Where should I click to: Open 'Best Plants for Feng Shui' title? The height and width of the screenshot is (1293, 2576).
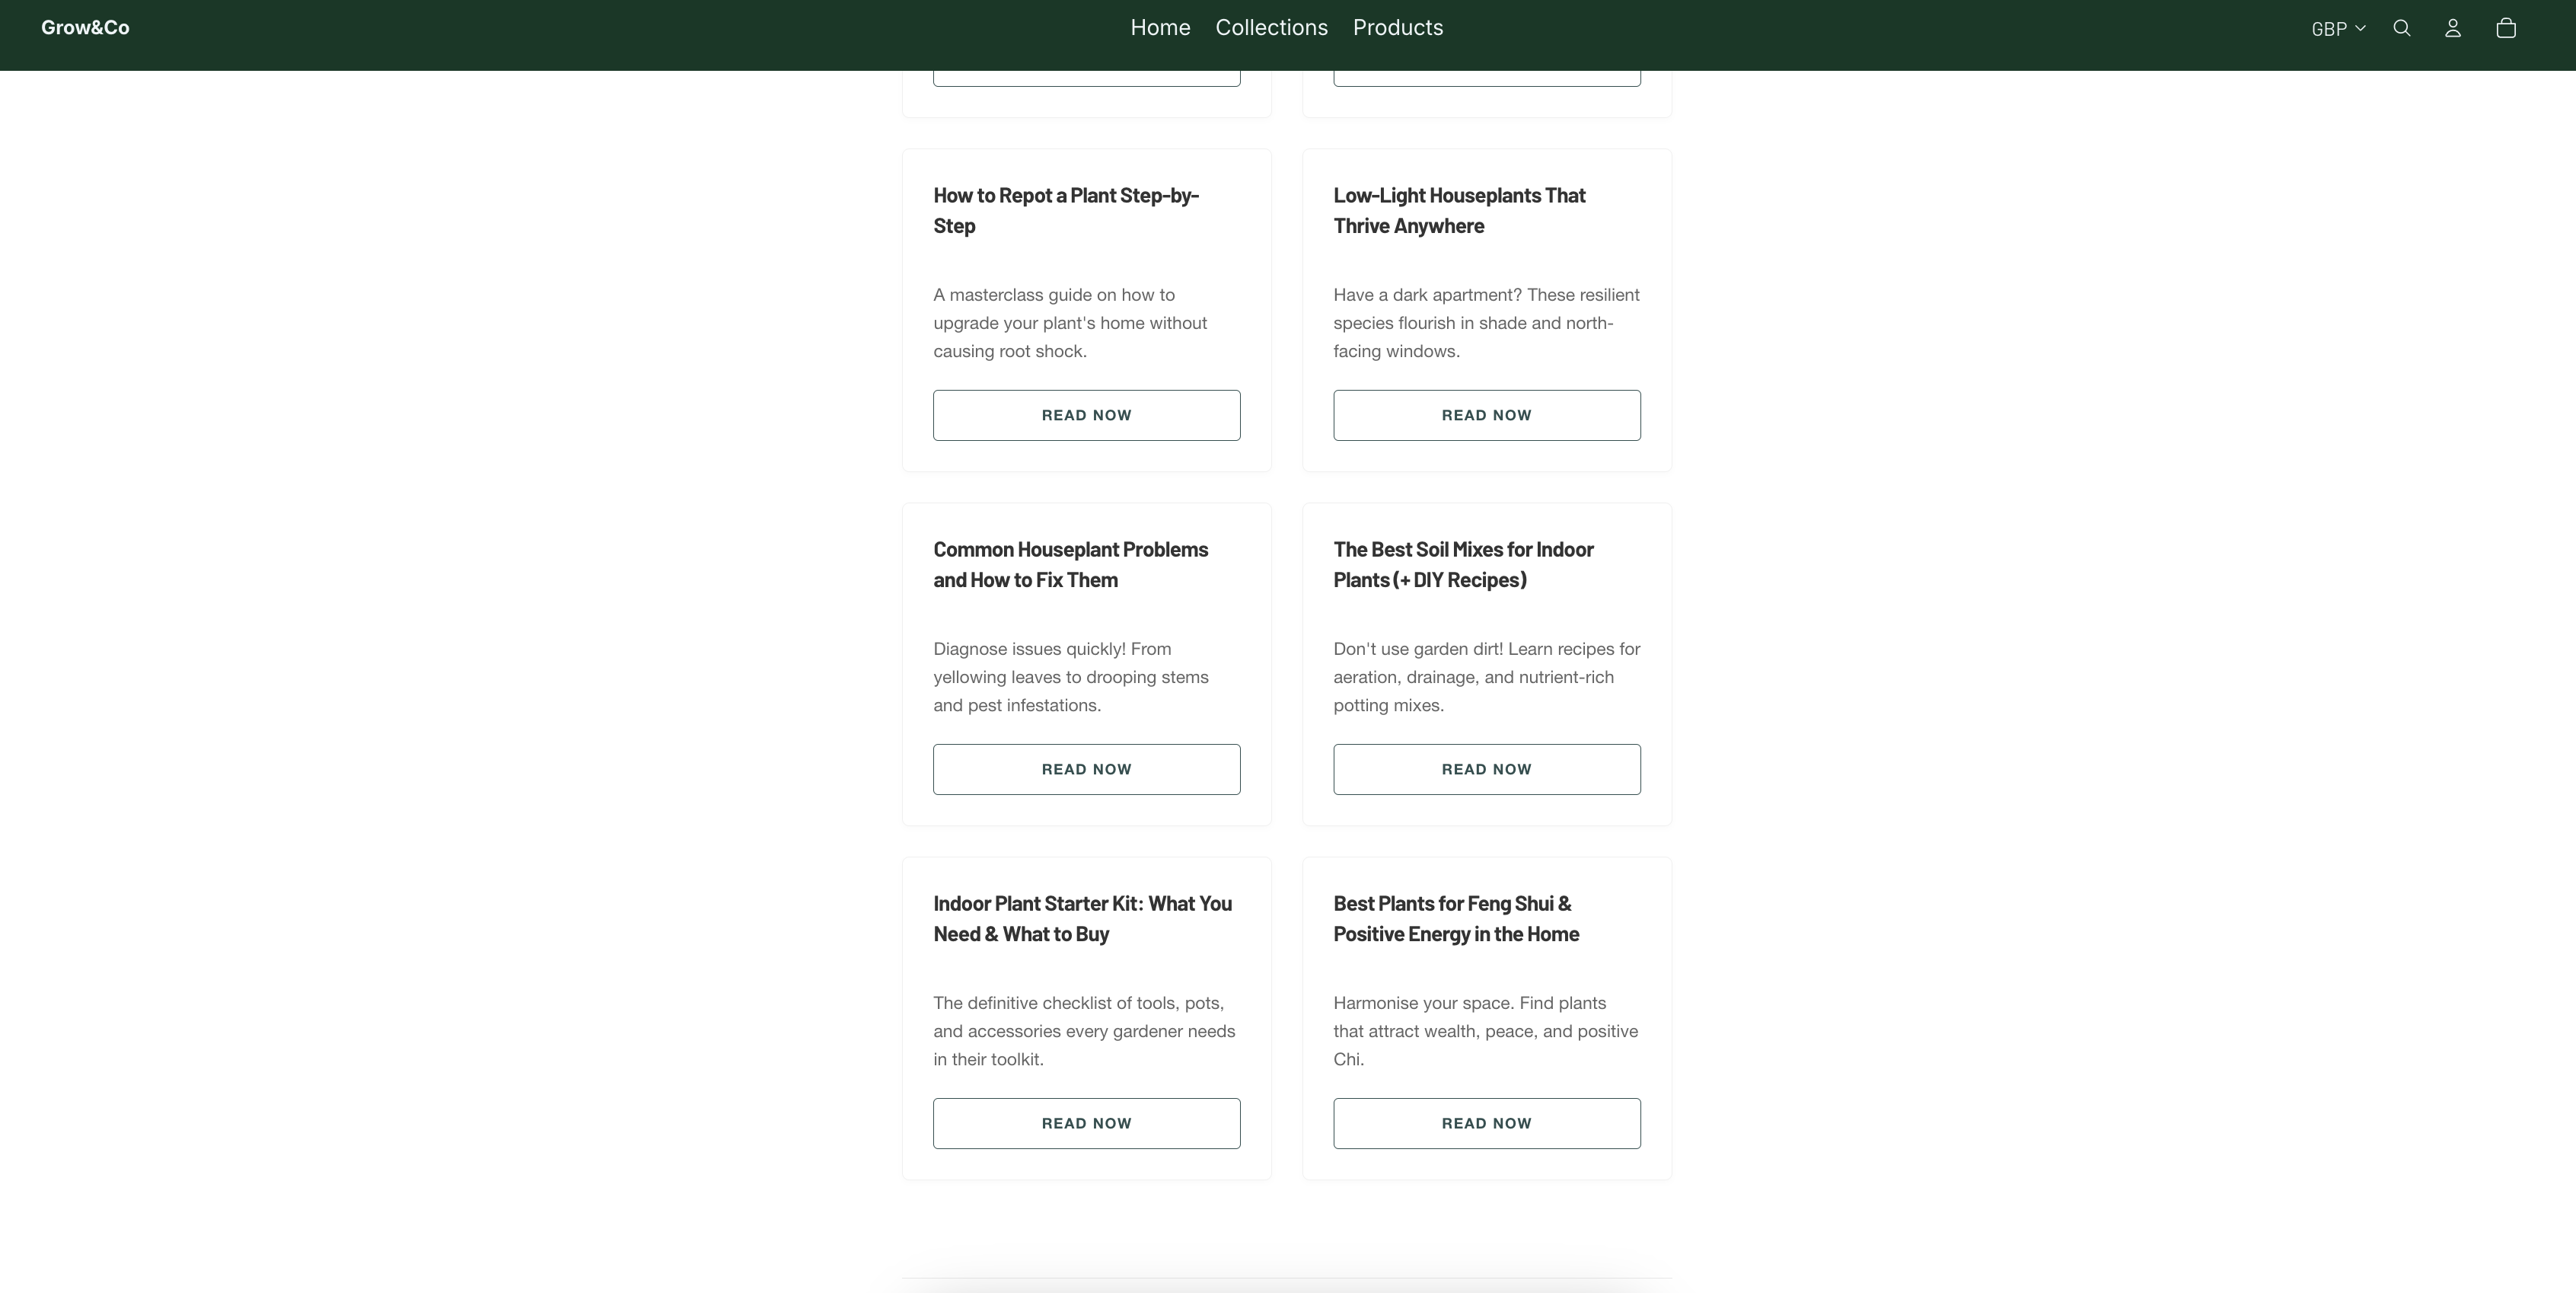click(1455, 918)
